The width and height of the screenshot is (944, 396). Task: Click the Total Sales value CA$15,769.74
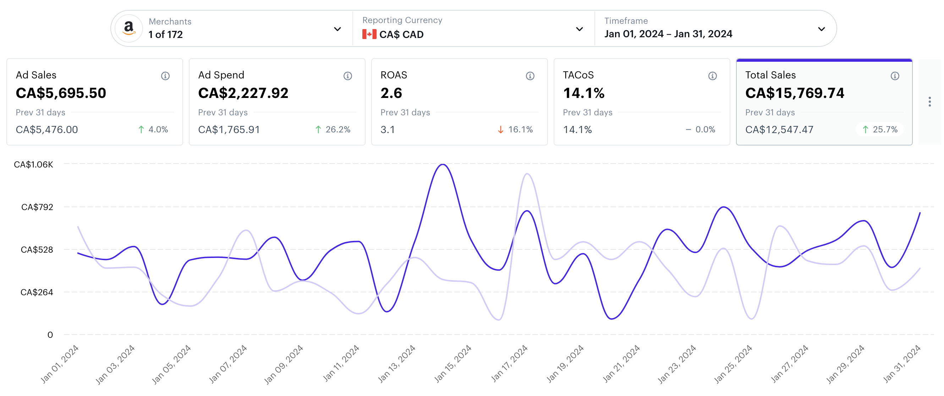795,93
